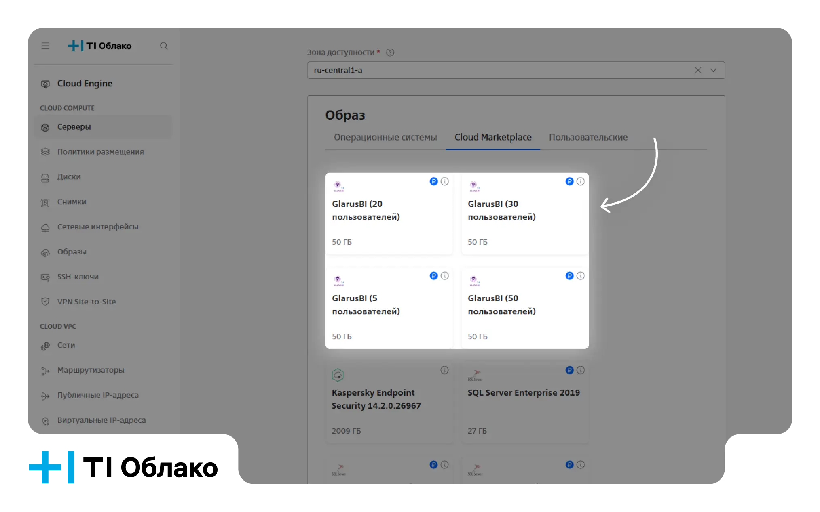Select GlarusBI (20 пользователей) image
This screenshot has width=820, height=512.
(389, 214)
